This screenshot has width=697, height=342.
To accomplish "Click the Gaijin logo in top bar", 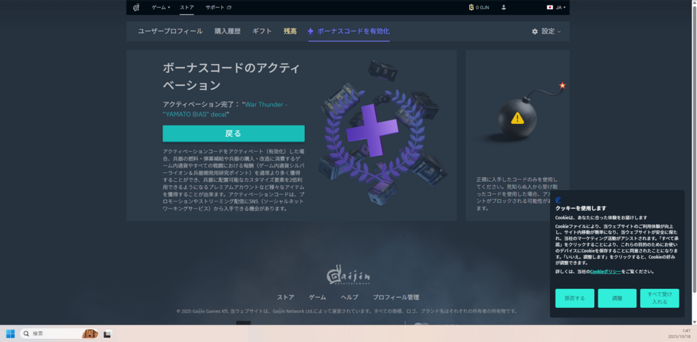I will pyautogui.click(x=136, y=7).
